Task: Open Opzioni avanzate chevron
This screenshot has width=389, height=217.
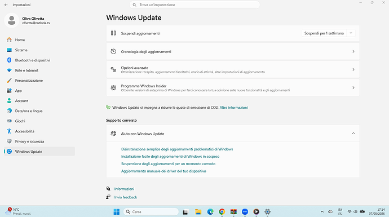Action: pos(353,69)
